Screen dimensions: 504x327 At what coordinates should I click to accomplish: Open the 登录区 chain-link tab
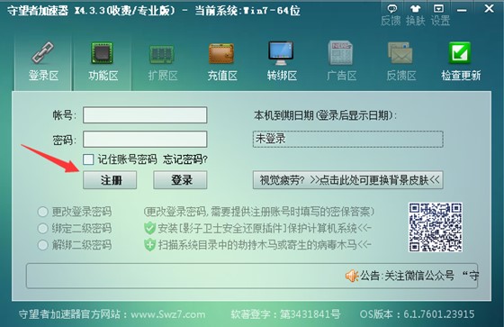click(x=43, y=62)
